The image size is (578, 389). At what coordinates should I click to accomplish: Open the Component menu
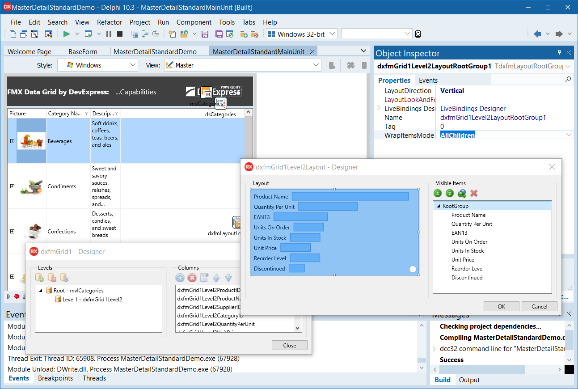[x=194, y=22]
